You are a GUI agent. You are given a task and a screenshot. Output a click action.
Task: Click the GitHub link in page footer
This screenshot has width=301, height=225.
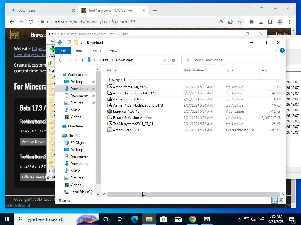[x=11, y=205]
